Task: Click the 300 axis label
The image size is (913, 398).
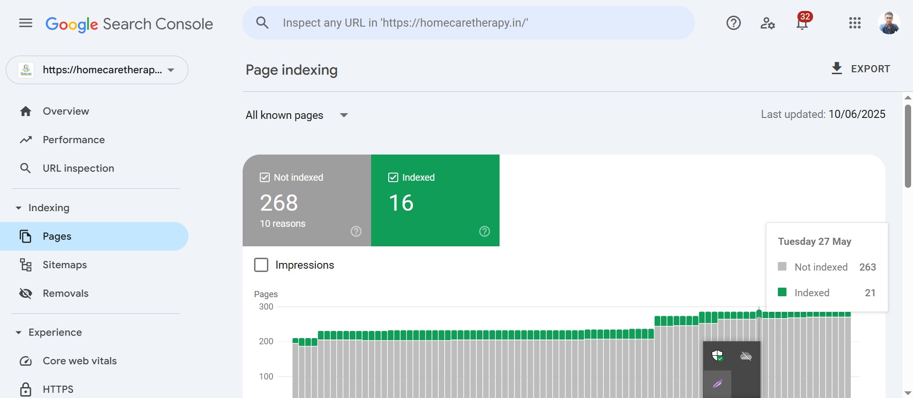Action: [x=266, y=307]
